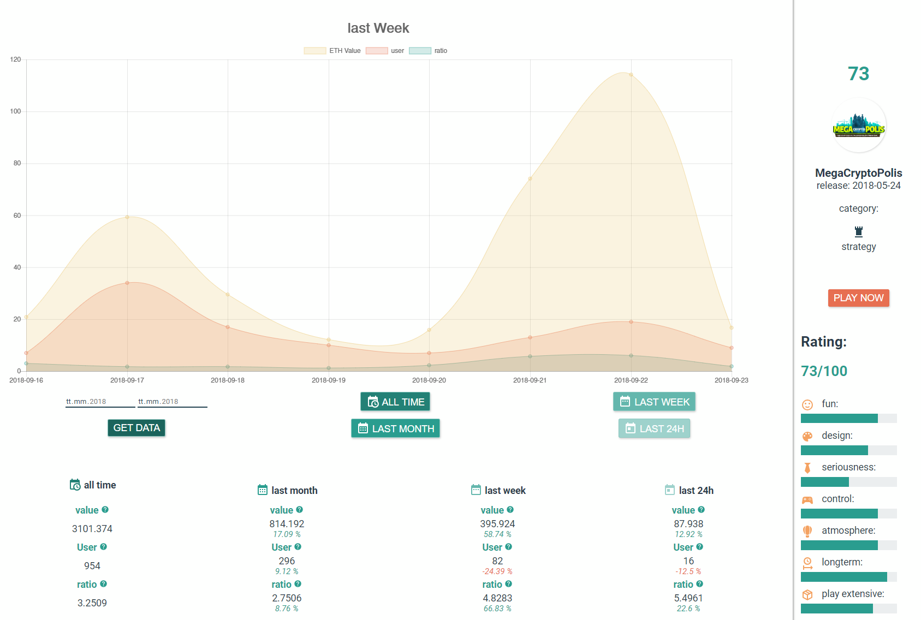Click help icon next to all time User

104,546
